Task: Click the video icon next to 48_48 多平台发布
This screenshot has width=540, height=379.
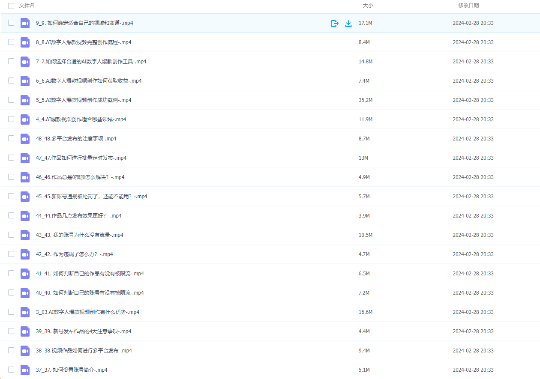Action: 25,139
